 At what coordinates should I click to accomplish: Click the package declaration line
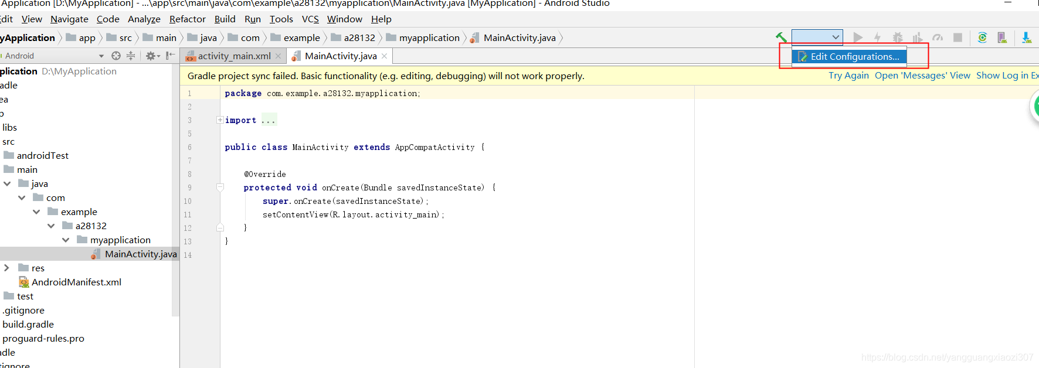pos(322,94)
